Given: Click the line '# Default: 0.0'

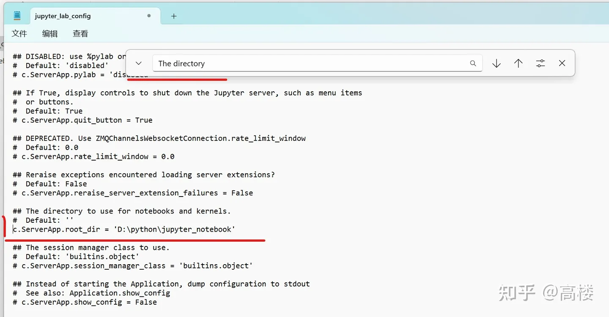Looking at the screenshot, I should [x=45, y=148].
